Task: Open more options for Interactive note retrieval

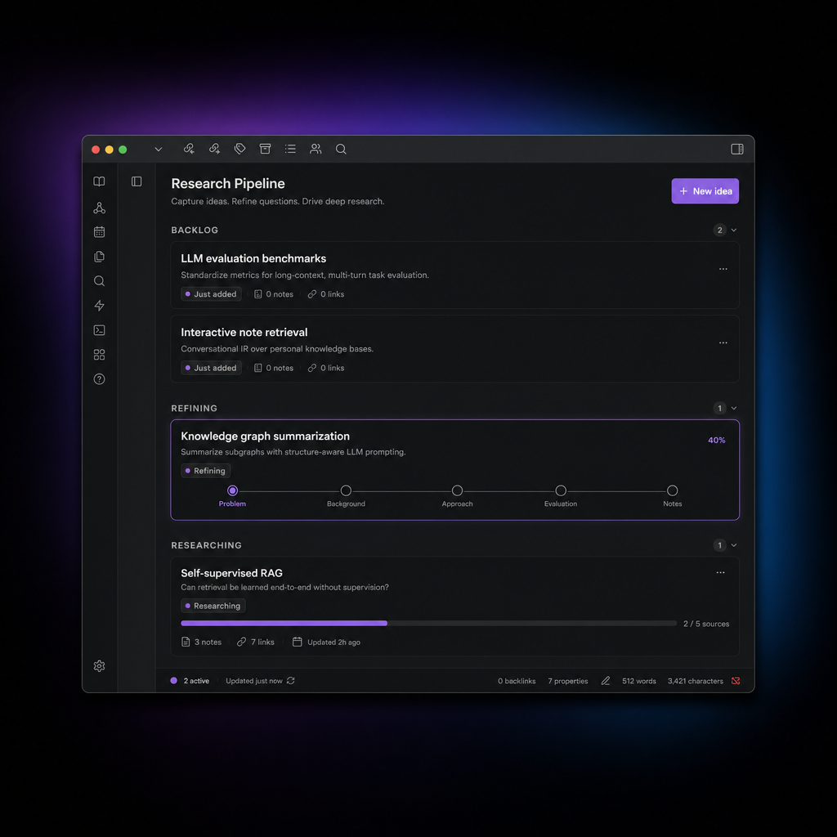Action: (723, 342)
